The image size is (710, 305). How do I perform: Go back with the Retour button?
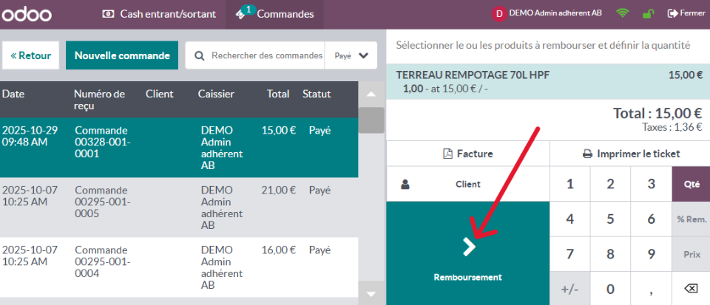(31, 55)
